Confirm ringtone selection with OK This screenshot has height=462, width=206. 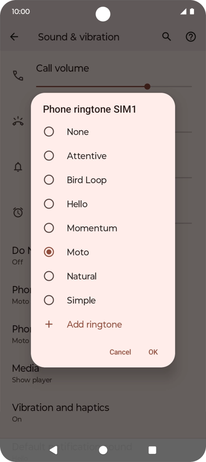(x=153, y=352)
